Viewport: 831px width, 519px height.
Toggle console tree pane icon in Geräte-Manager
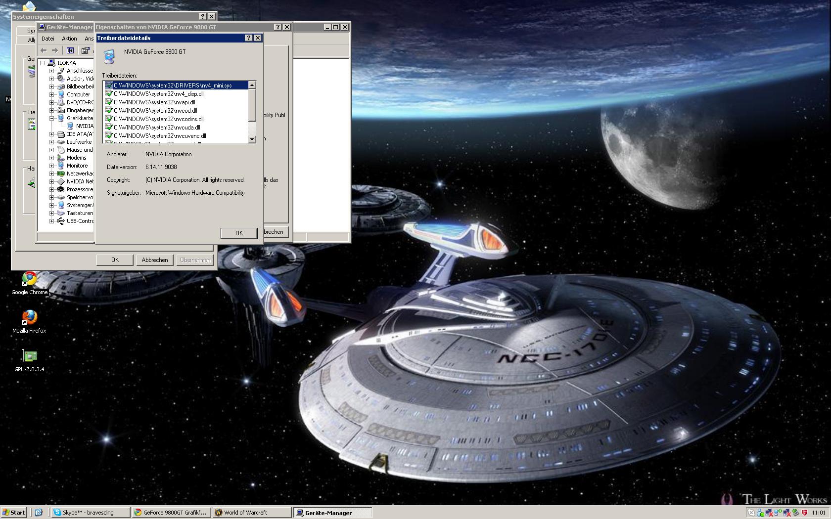coord(70,50)
